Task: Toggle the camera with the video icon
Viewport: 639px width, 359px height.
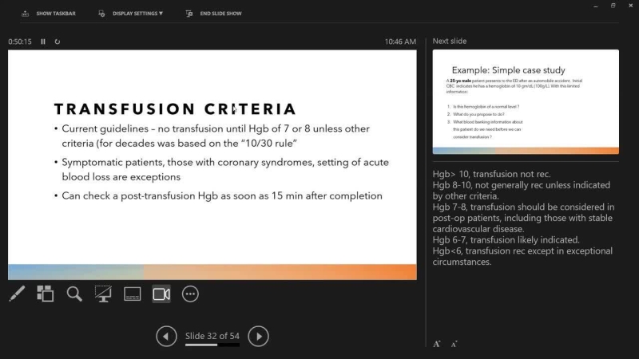Action: 161,294
